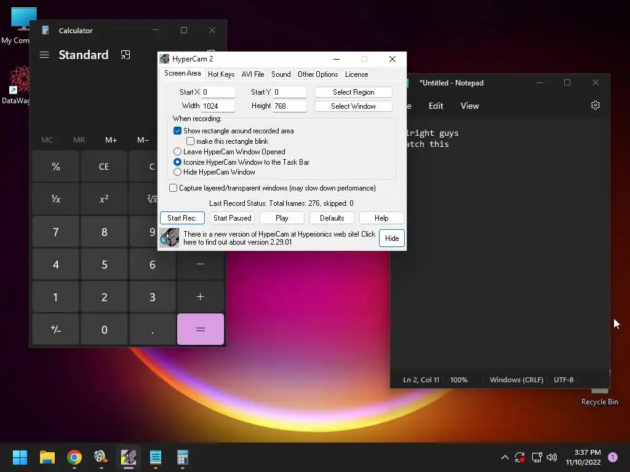The width and height of the screenshot is (630, 472).
Task: Open the film reel app in taskbar
Action: (101, 457)
